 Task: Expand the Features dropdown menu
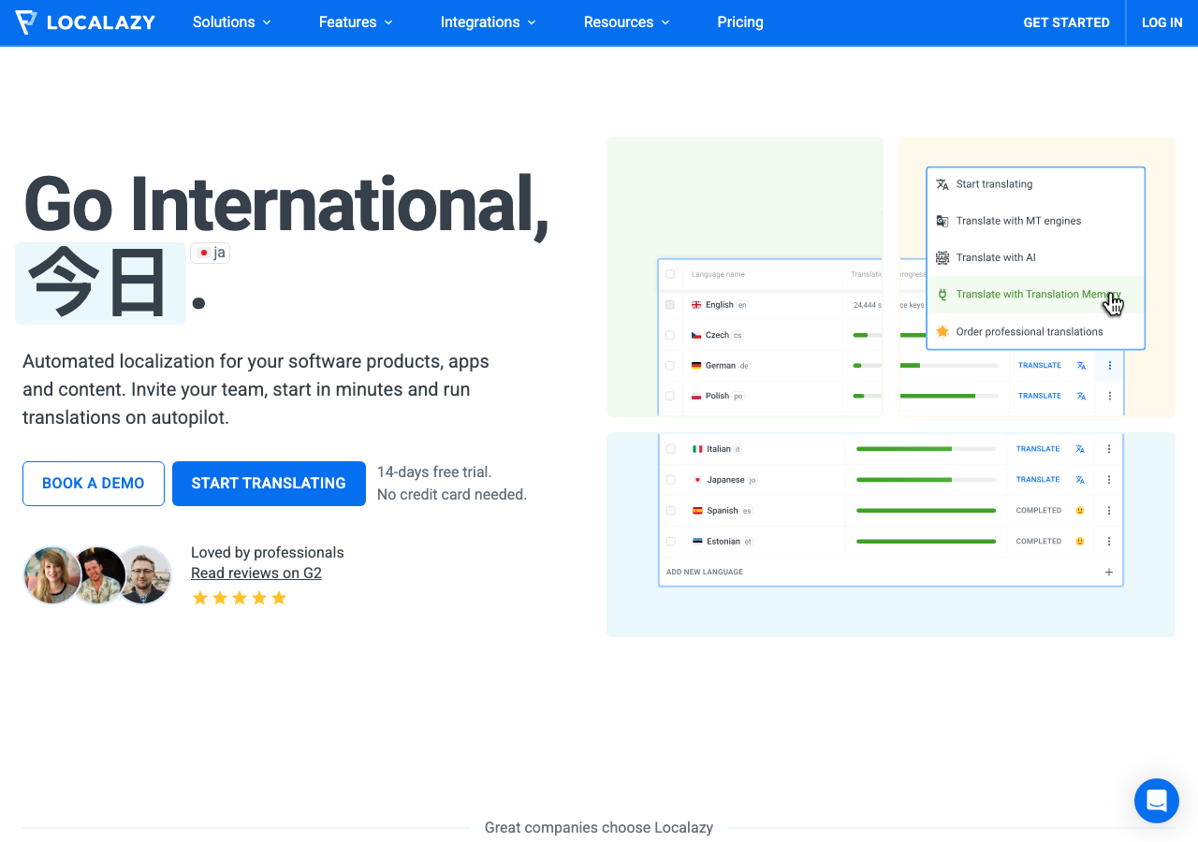[356, 22]
